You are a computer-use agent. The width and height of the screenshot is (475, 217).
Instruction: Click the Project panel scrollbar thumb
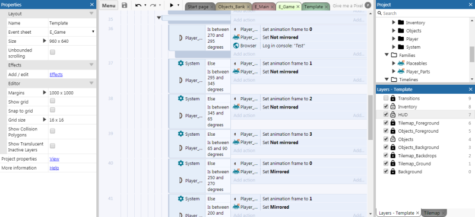click(x=471, y=54)
